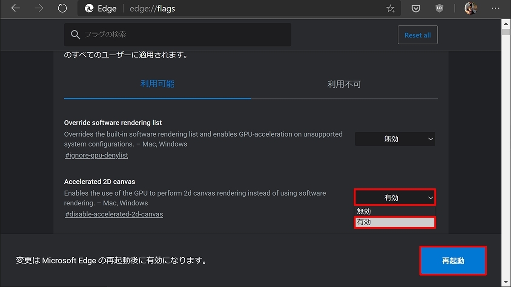Click the scrollbar down arrow

coord(505,282)
